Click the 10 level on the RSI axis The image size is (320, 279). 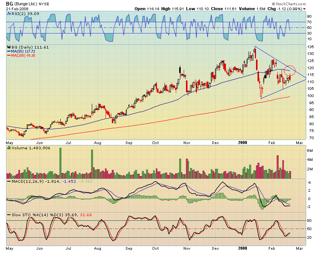pyautogui.click(x=309, y=39)
